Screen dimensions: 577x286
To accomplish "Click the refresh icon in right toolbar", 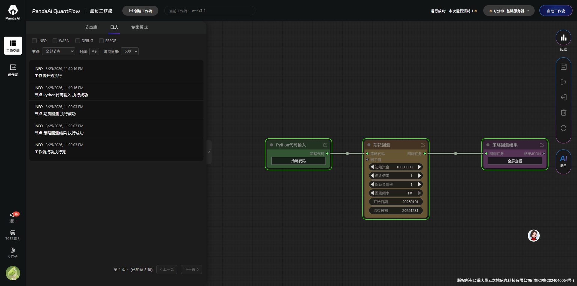I will 563,128.
